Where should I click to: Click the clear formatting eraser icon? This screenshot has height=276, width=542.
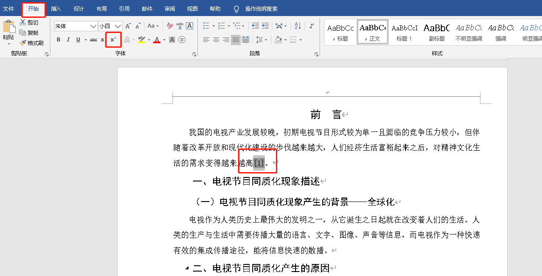click(170, 26)
